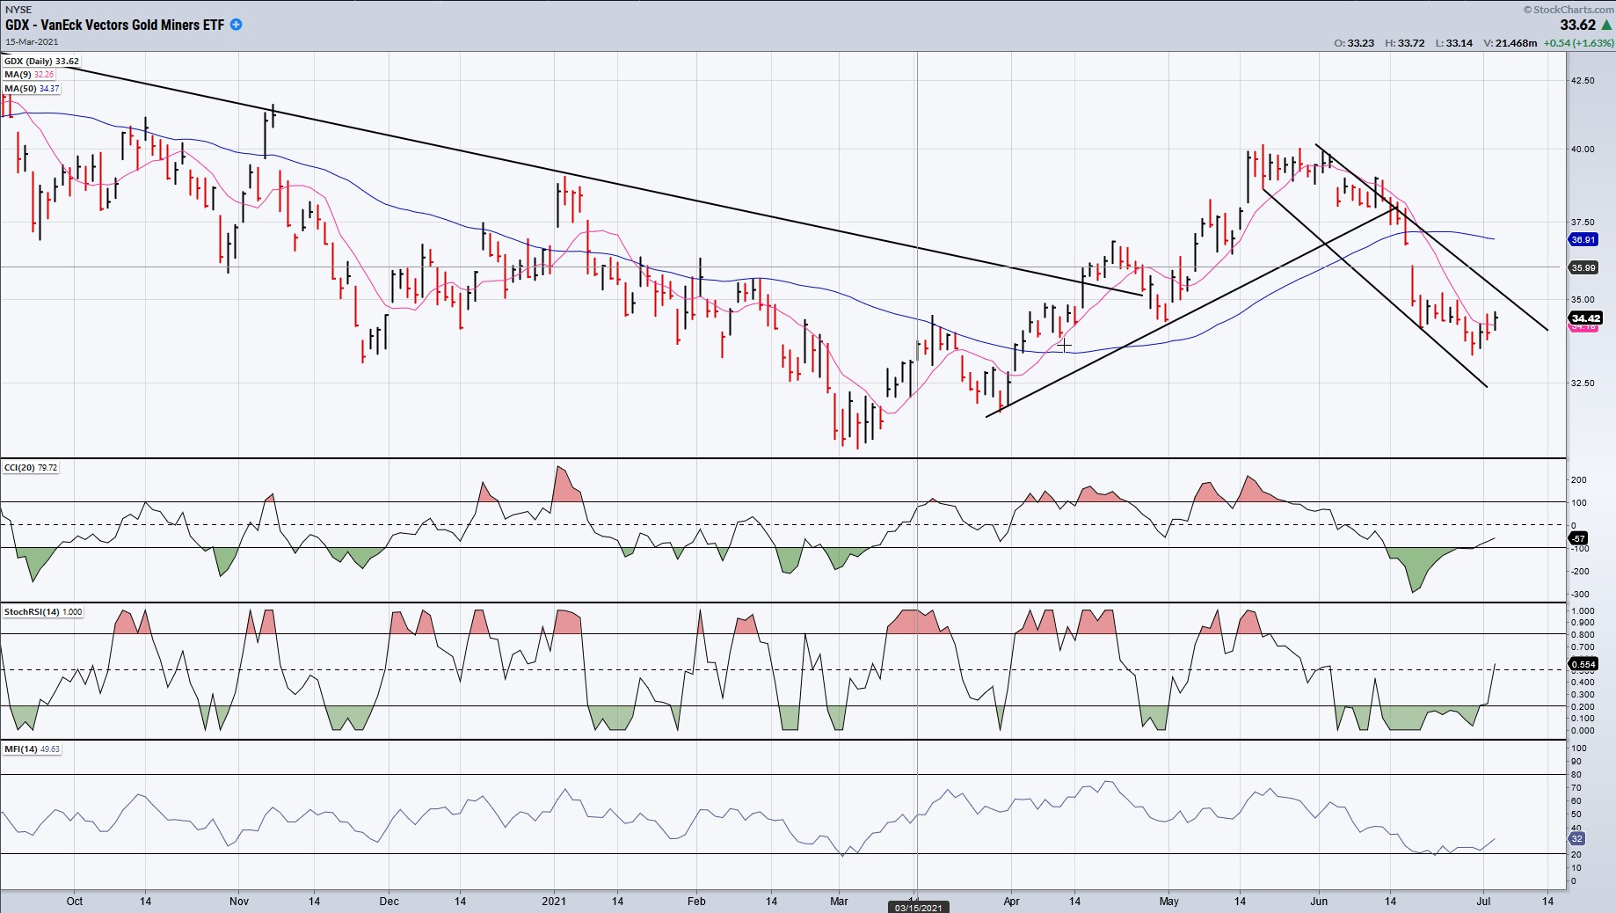Click the 15-Mar-2021 date under the title
Viewport: 1616px width, 913px height.
[x=32, y=41]
